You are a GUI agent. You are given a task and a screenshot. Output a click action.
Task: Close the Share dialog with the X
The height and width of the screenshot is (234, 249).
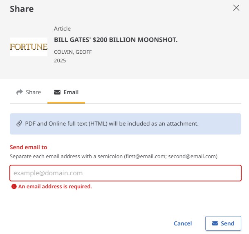tap(236, 8)
